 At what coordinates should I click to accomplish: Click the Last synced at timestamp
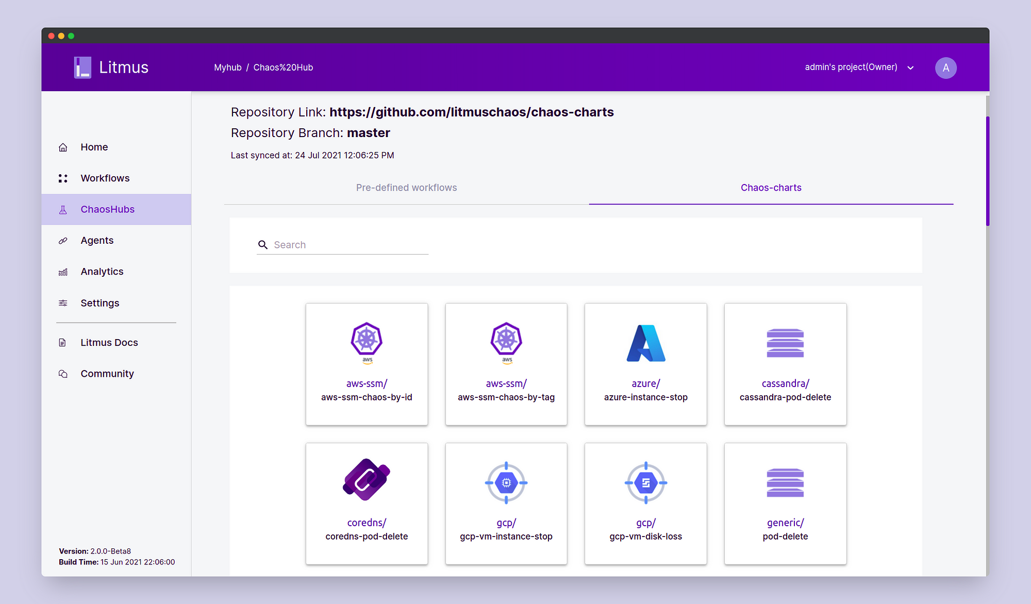[312, 155]
